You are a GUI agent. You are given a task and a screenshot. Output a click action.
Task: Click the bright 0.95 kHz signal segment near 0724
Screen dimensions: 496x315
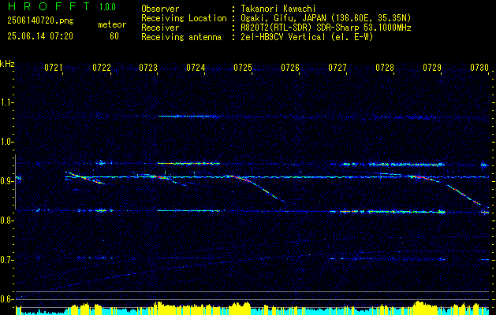pos(188,163)
